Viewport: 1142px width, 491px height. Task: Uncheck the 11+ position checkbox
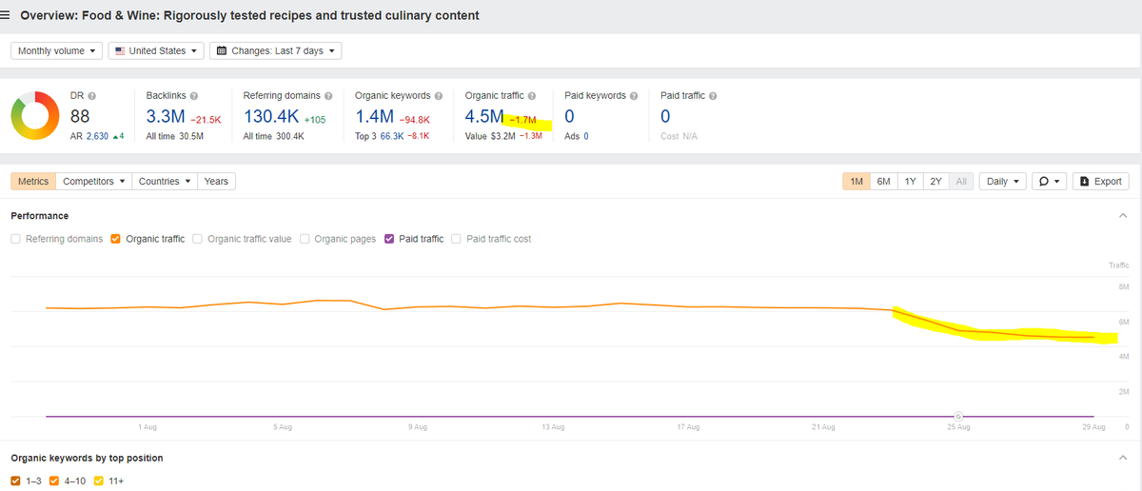[x=98, y=481]
